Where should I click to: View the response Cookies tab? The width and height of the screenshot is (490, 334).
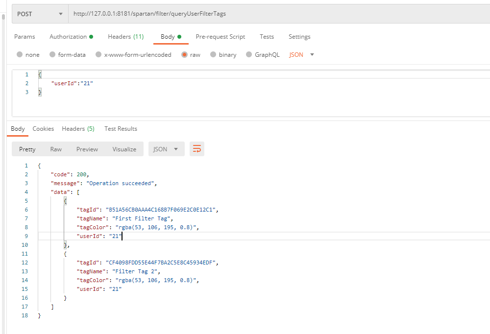click(43, 129)
